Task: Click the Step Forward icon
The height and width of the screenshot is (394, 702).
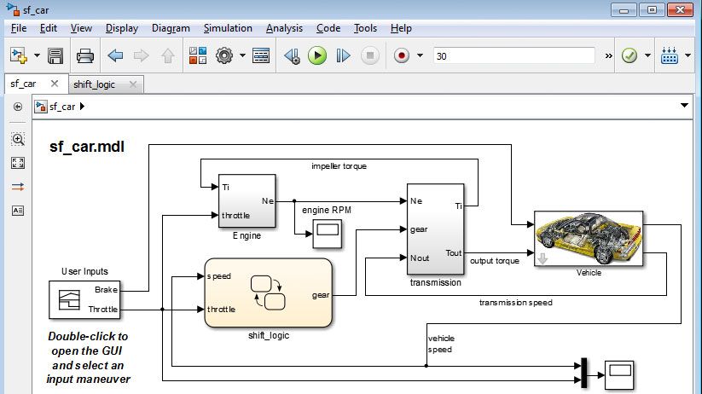Action: click(343, 56)
